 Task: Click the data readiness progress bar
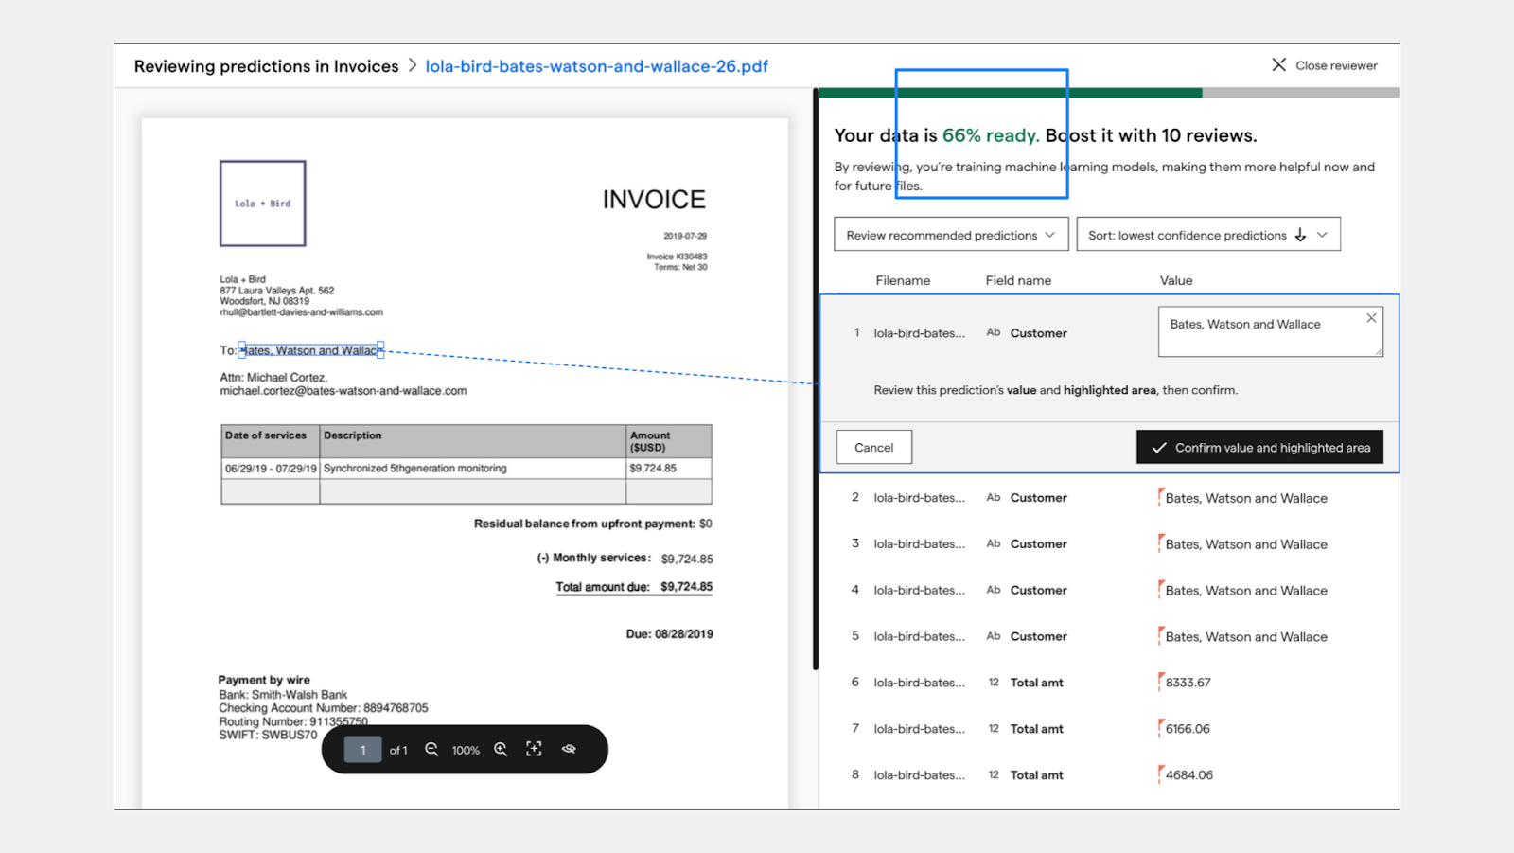1108,93
